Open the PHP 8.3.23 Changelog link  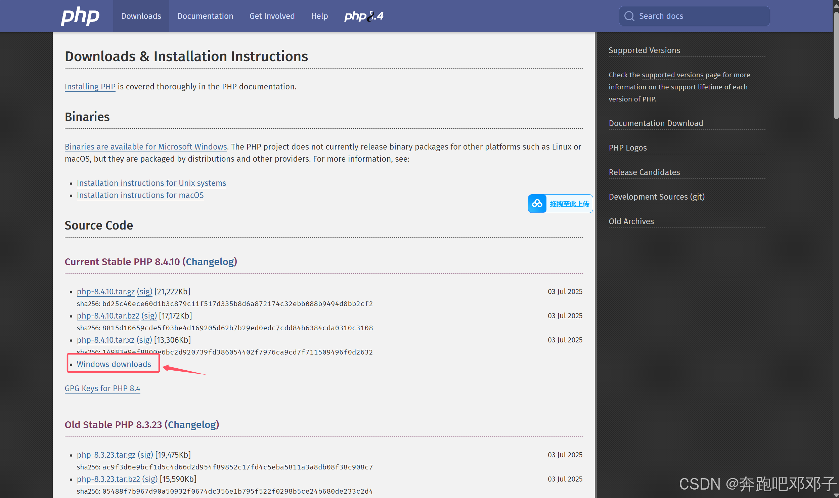(192, 425)
